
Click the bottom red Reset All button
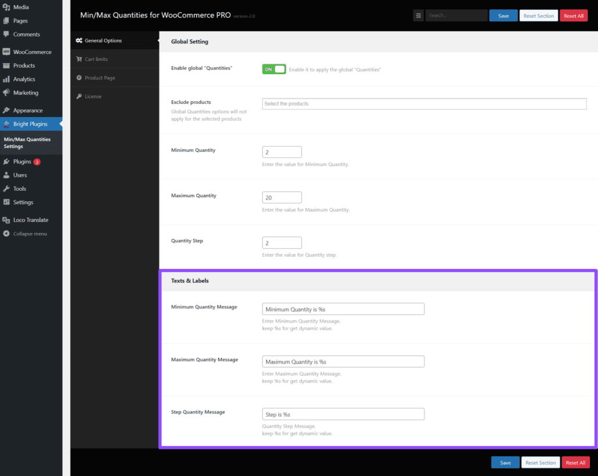575,463
